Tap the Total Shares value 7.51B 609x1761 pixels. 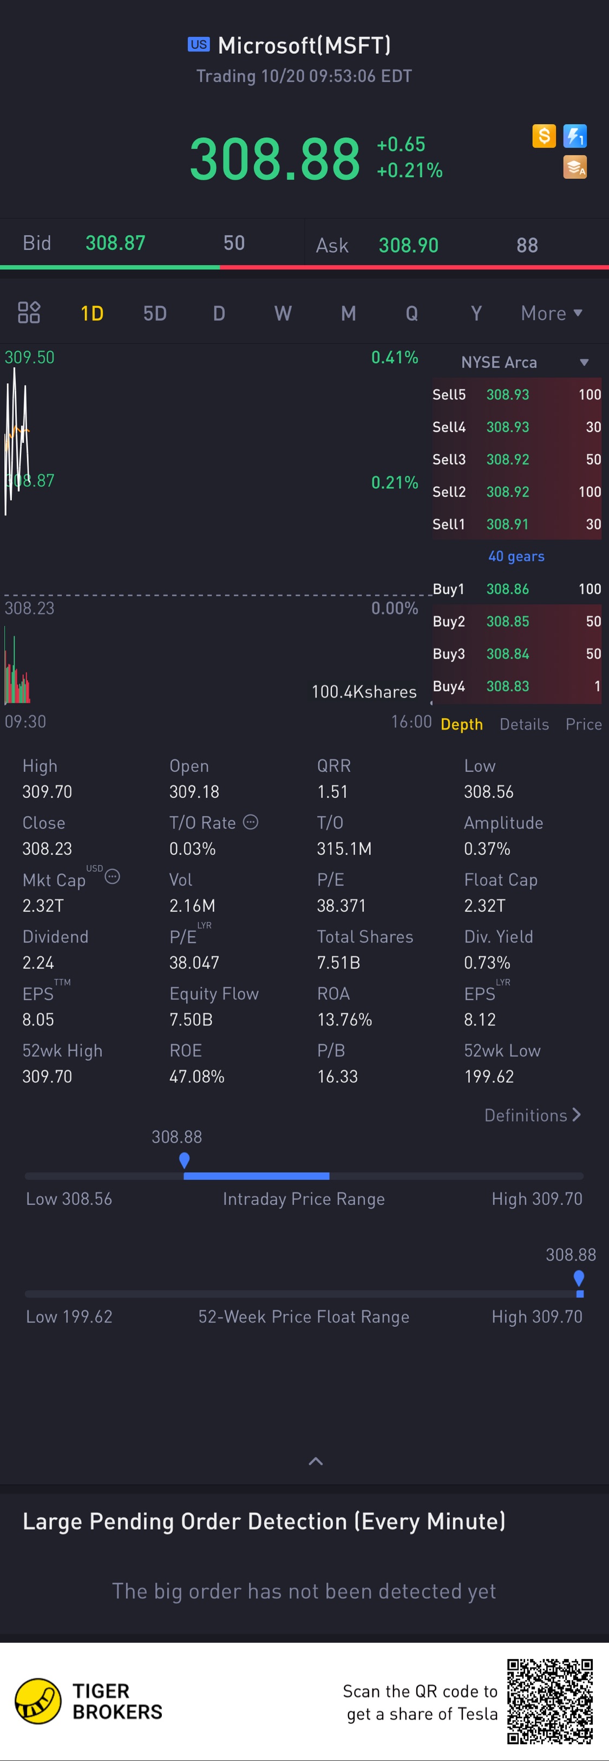pyautogui.click(x=339, y=963)
